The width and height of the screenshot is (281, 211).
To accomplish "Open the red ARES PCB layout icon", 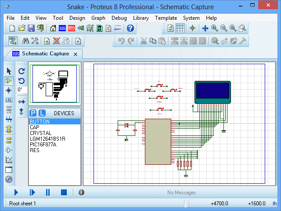I will (x=72, y=28).
